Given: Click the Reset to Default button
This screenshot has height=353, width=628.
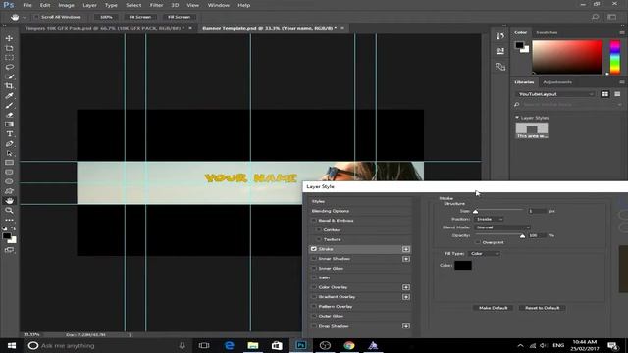Looking at the screenshot, I should click(x=542, y=308).
